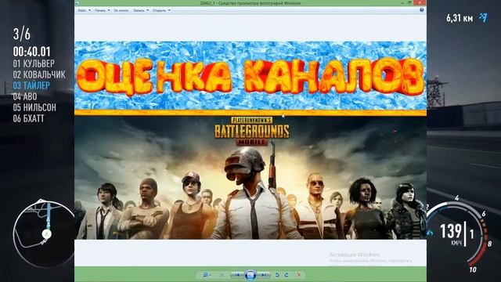Open the zoom magnifier control
This screenshot has width=501, height=282.
click(207, 275)
